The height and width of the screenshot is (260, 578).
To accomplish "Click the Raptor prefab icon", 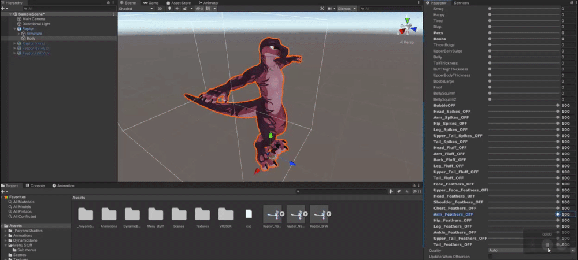I will point(20,28).
